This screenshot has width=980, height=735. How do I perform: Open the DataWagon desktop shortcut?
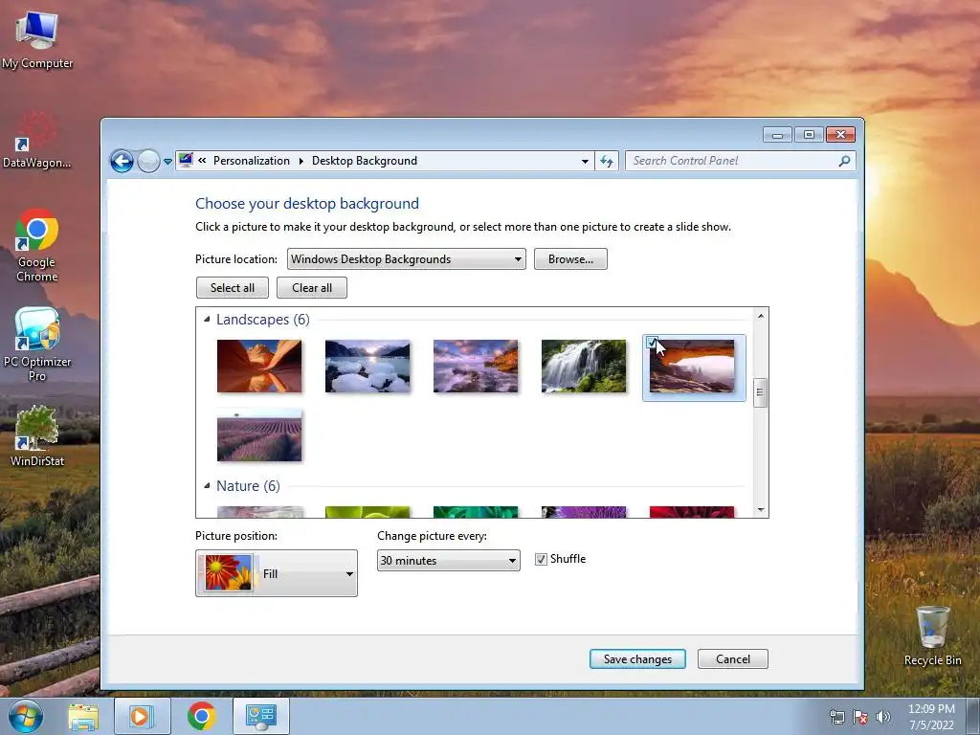(x=37, y=141)
